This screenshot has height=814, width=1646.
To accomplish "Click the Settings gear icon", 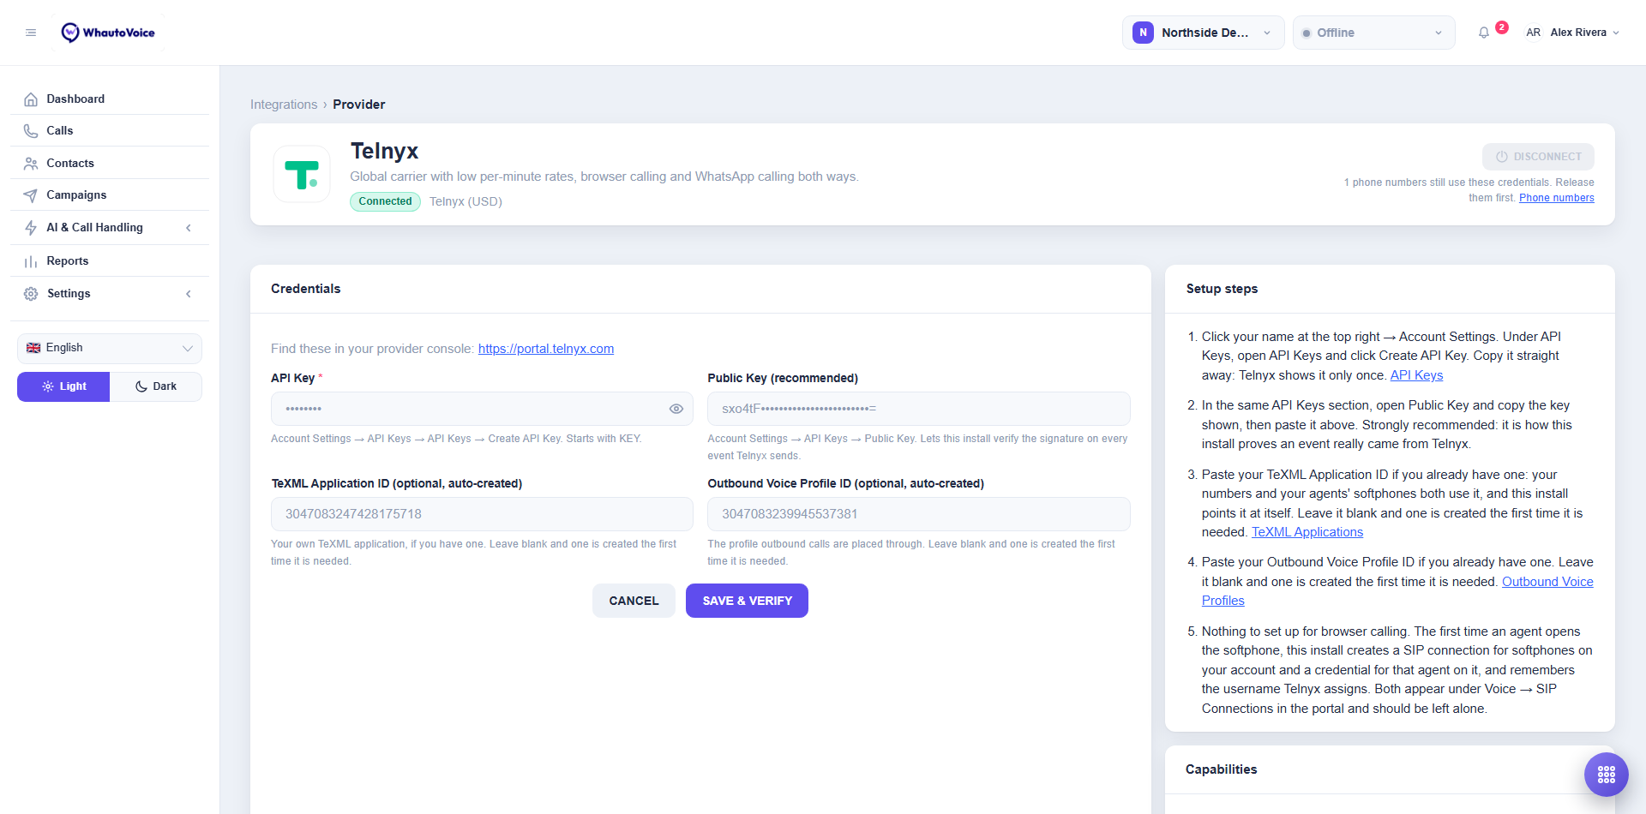I will point(31,294).
